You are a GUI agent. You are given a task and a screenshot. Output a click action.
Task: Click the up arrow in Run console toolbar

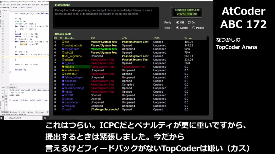point(6,90)
